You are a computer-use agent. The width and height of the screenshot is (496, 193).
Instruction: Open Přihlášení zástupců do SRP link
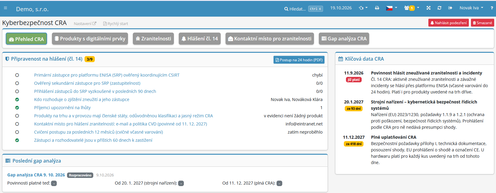[95, 91]
